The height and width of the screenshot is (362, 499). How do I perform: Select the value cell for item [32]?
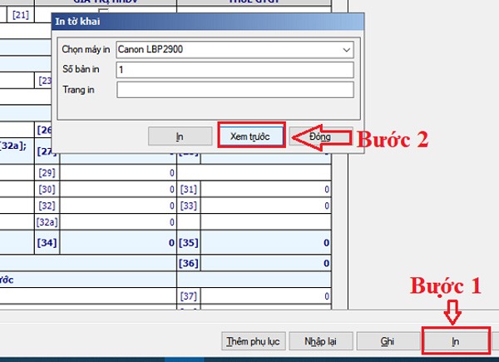click(x=119, y=206)
